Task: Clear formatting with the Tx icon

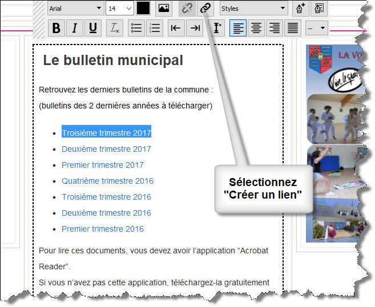Action: click(114, 28)
